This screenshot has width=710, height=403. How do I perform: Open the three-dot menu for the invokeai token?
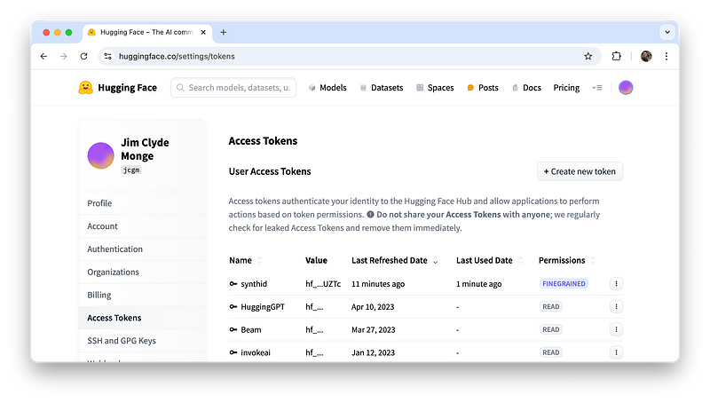click(x=616, y=352)
